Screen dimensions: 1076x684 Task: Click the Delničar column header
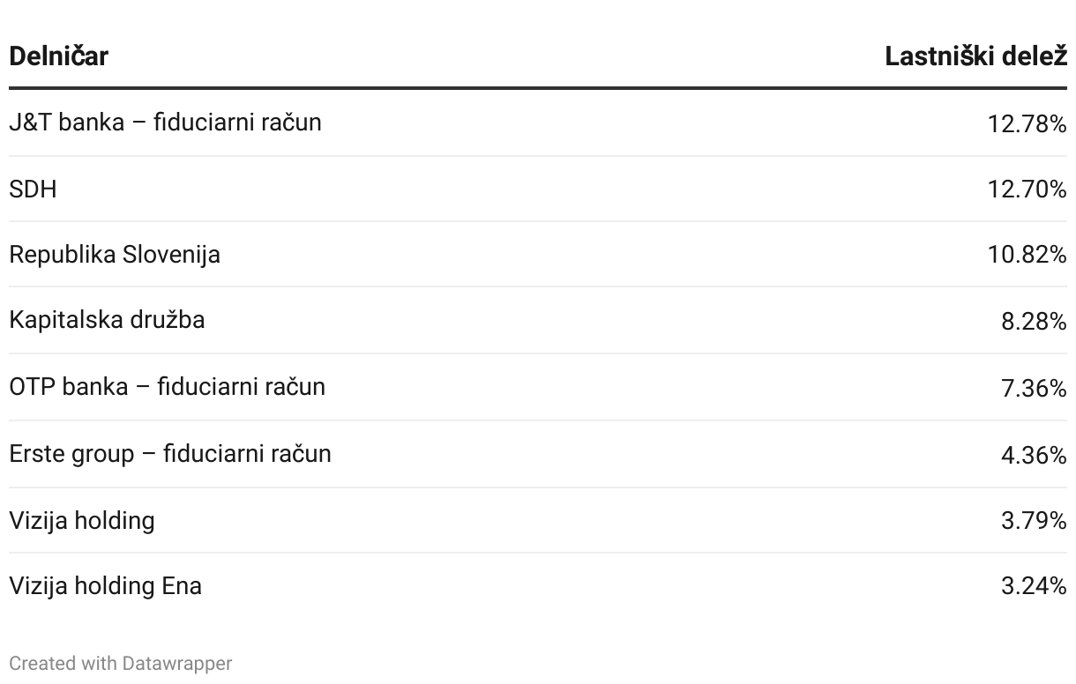[58, 56]
